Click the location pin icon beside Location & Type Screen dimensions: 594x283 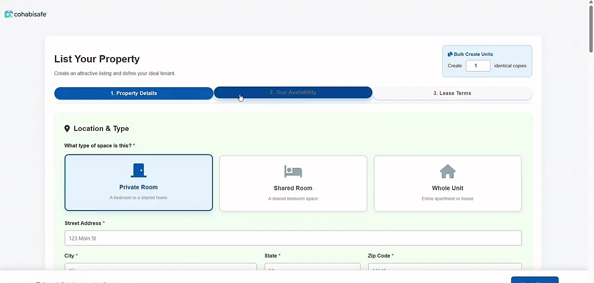point(67,129)
